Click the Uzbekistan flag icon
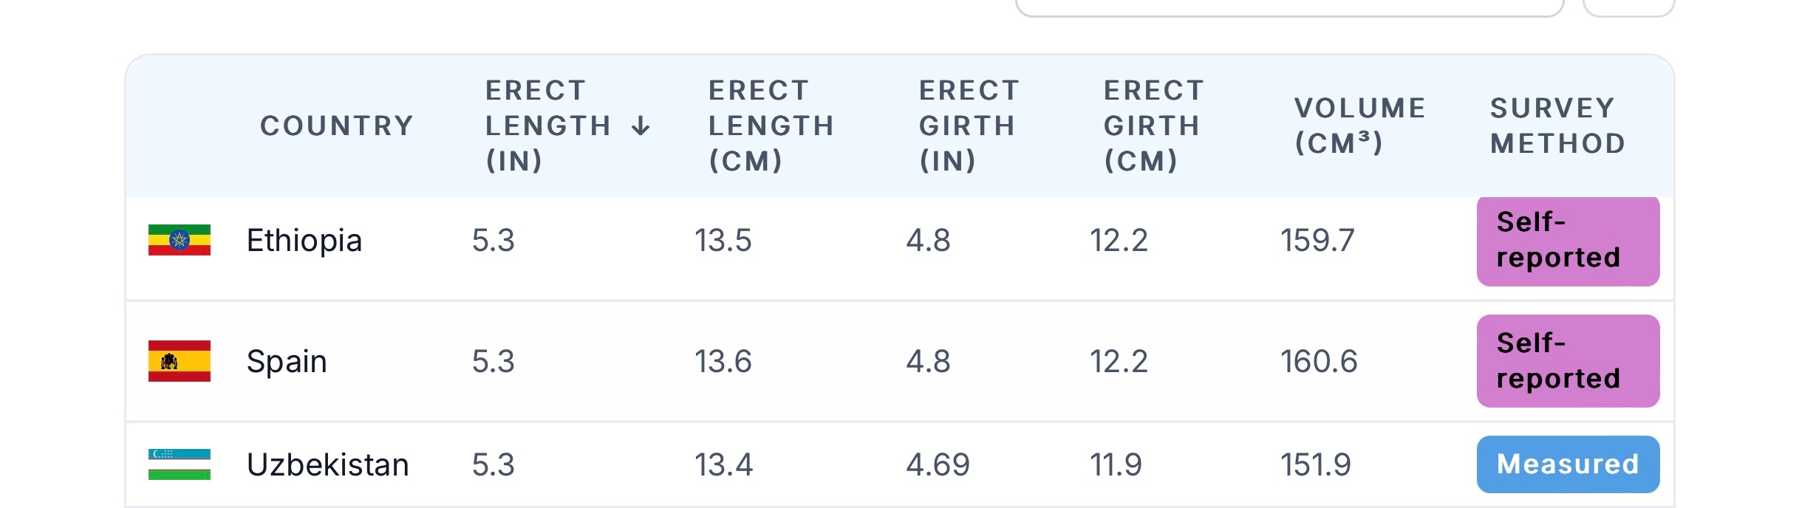Screen dimensions: 1799x508 [x=180, y=464]
